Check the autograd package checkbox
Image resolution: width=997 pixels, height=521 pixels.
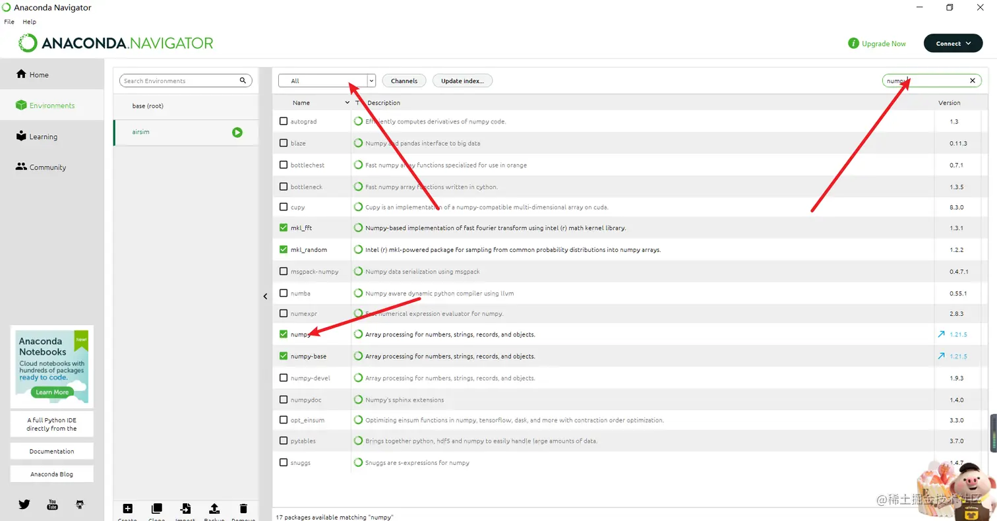coord(284,121)
